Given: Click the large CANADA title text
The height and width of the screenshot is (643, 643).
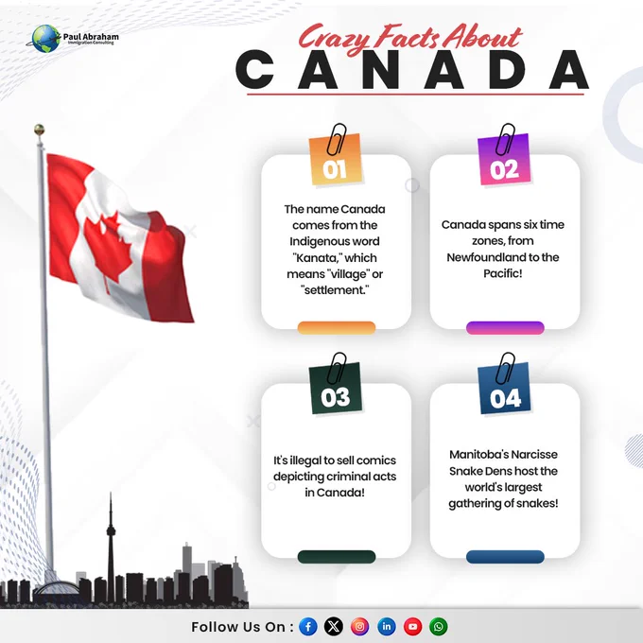Looking at the screenshot, I should (412, 70).
